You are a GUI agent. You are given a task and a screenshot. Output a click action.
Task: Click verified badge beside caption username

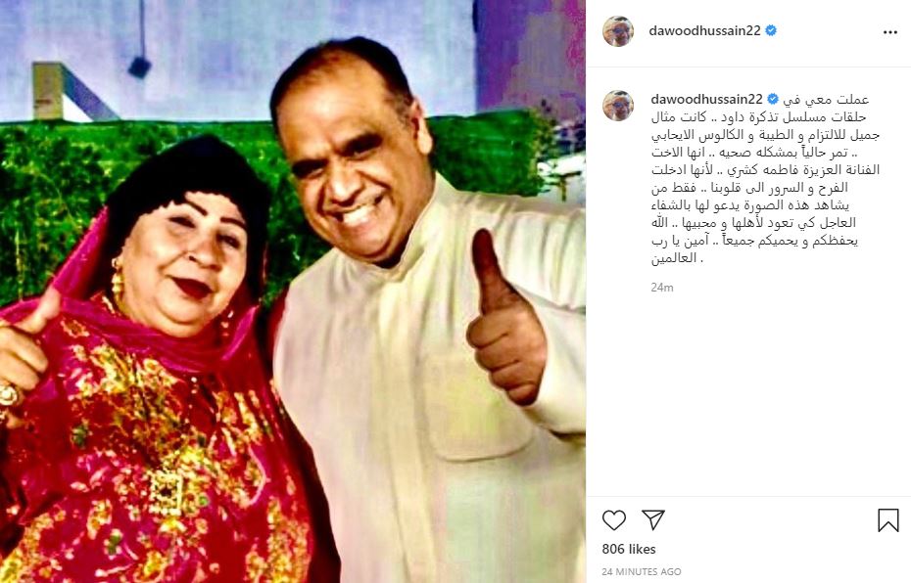(773, 99)
